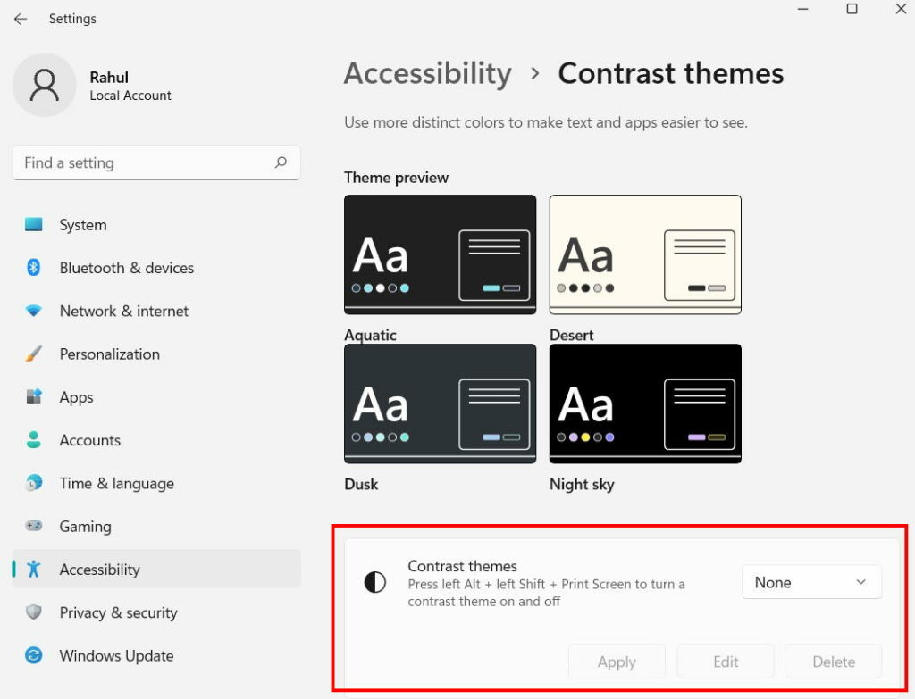Click the Accessibility person icon

pos(36,569)
